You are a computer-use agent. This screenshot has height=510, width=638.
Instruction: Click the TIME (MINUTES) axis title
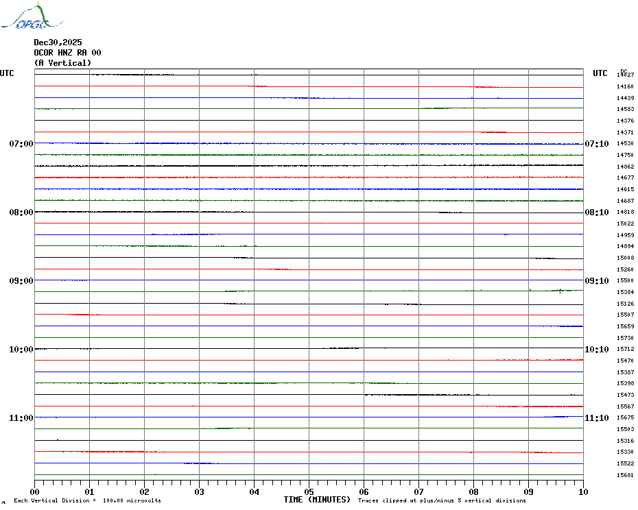tap(317, 500)
